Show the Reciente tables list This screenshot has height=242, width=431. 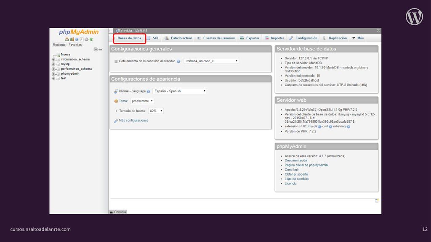(59, 45)
